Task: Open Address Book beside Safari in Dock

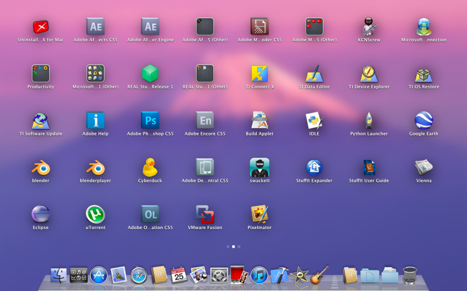Action: (159, 275)
